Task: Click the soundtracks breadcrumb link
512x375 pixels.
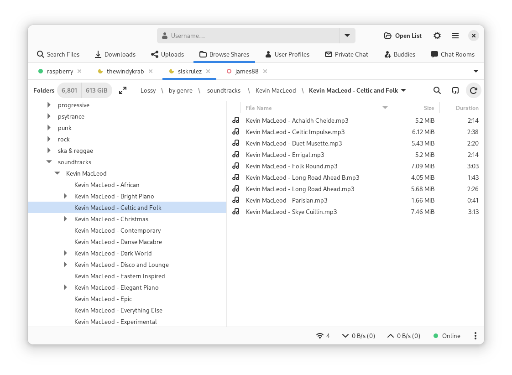Action: coord(224,90)
